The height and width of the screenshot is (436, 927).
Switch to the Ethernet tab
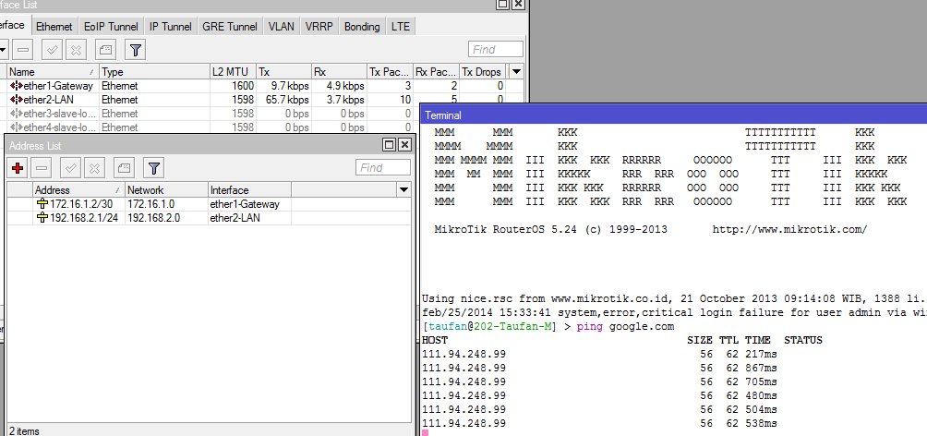click(x=54, y=27)
